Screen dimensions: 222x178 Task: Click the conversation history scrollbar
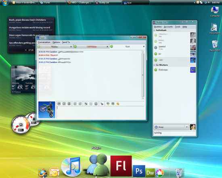point(143,75)
